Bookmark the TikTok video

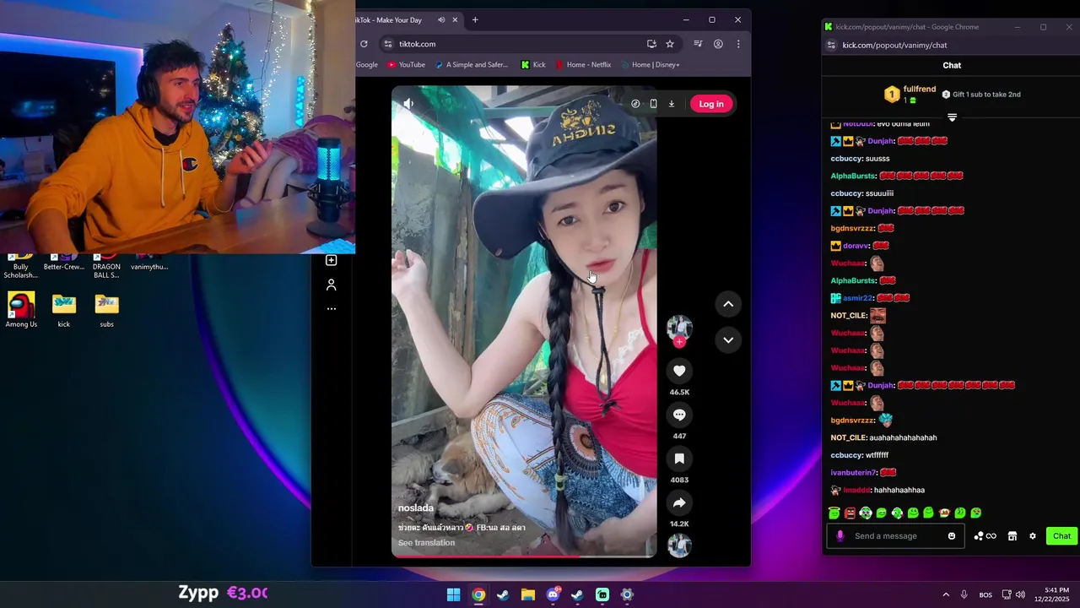679,459
